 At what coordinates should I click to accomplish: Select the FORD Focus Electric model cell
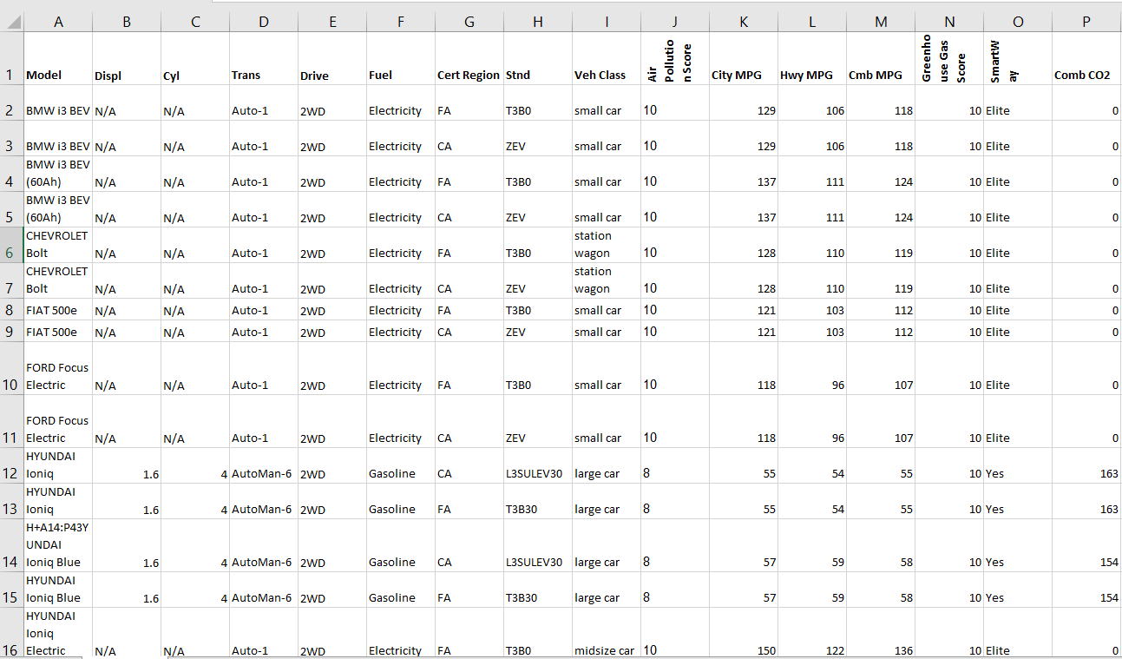point(58,376)
